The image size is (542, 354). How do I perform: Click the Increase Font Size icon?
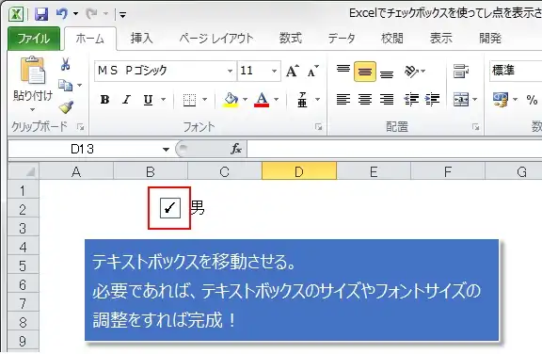point(293,72)
